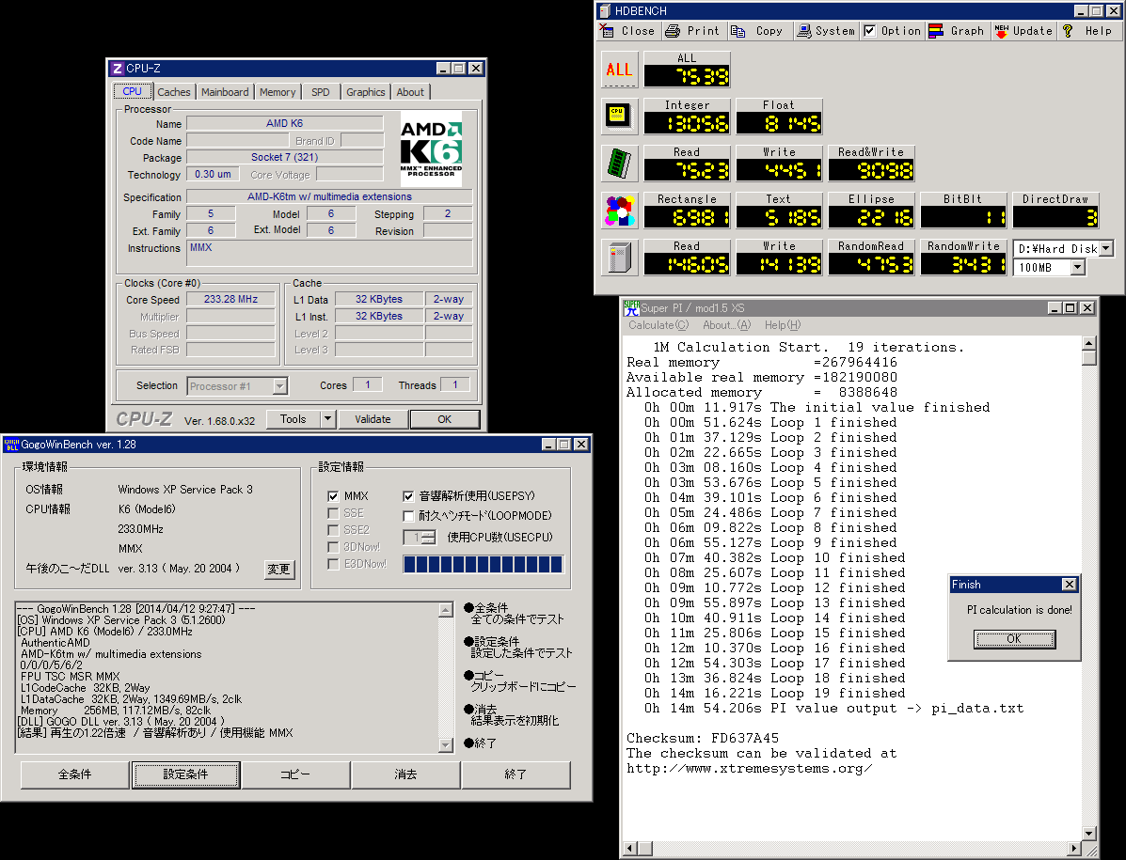Click the blue progress bar in GogoWinBench

pyautogui.click(x=484, y=565)
